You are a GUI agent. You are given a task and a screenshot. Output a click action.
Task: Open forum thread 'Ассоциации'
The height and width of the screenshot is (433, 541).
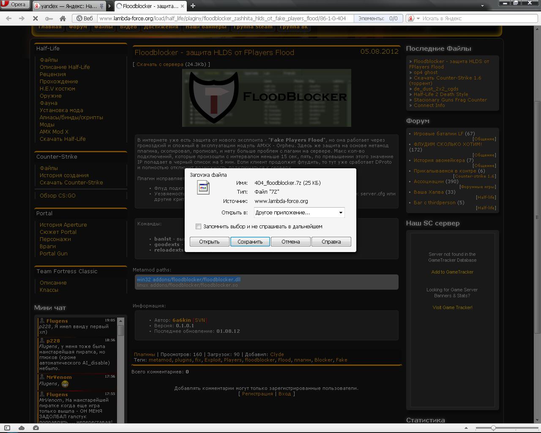(429, 181)
